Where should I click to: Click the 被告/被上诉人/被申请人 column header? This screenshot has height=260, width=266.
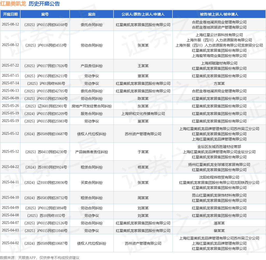pos(219,14)
